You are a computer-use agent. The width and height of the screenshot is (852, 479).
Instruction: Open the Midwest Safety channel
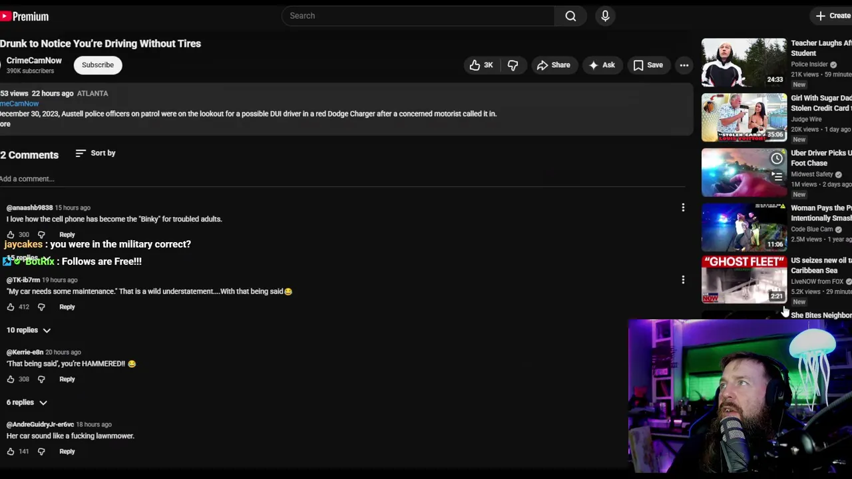812,174
